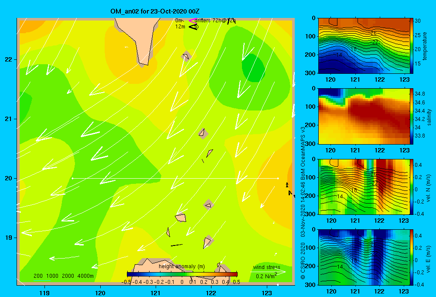This screenshot has height=297, width=436.
Task: Open the salinity depth section panel
Action: [x=364, y=116]
